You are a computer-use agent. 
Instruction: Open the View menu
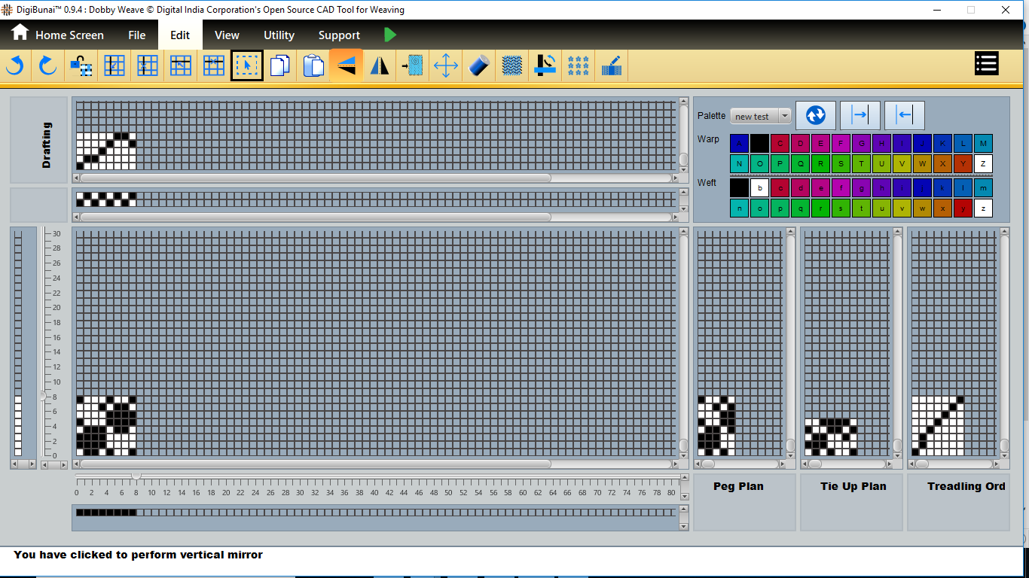227,35
